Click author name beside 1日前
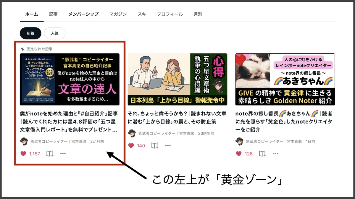The height and width of the screenshot is (199, 355). (274, 142)
